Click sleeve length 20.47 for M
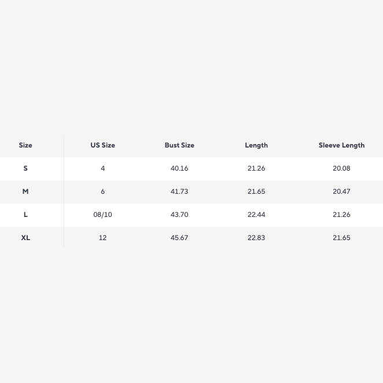This screenshot has width=383, height=383. pos(341,191)
